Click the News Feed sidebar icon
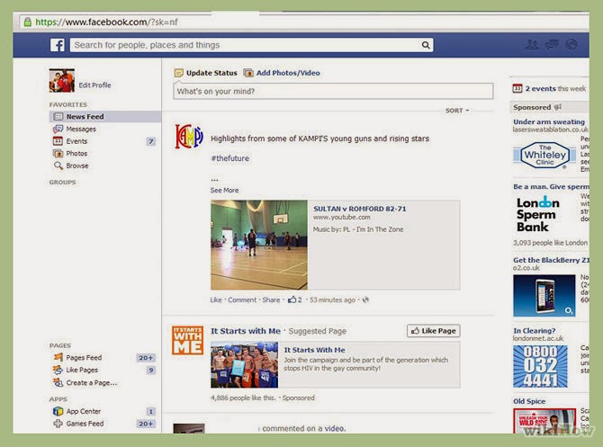The image size is (603, 447). [58, 116]
